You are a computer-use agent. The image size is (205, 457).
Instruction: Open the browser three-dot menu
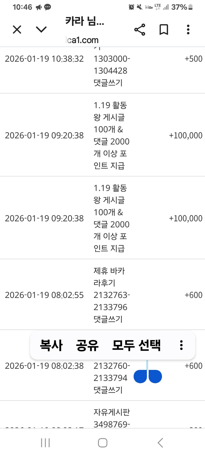[188, 30]
